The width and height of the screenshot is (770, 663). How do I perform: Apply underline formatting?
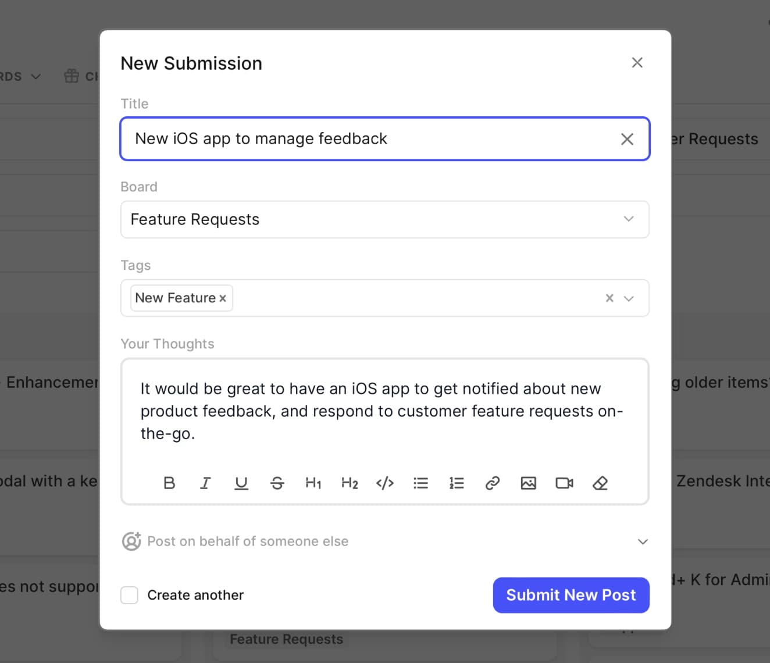pyautogui.click(x=241, y=483)
